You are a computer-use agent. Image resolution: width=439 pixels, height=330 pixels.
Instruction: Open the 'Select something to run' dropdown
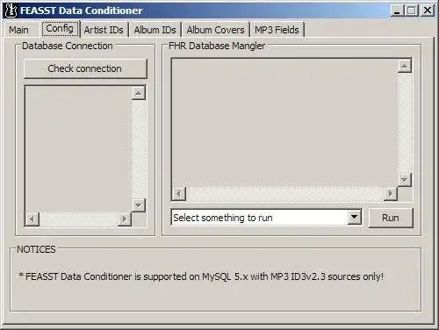tap(354, 217)
